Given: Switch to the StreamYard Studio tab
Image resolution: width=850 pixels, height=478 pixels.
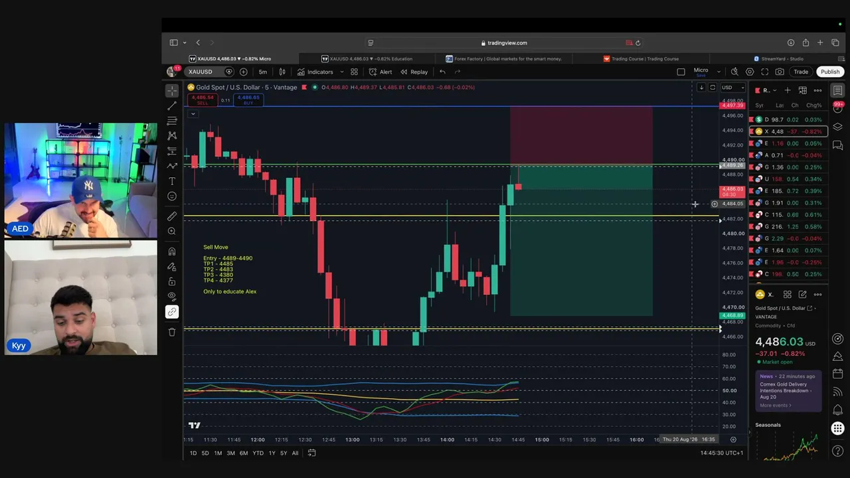Looking at the screenshot, I should [x=778, y=58].
